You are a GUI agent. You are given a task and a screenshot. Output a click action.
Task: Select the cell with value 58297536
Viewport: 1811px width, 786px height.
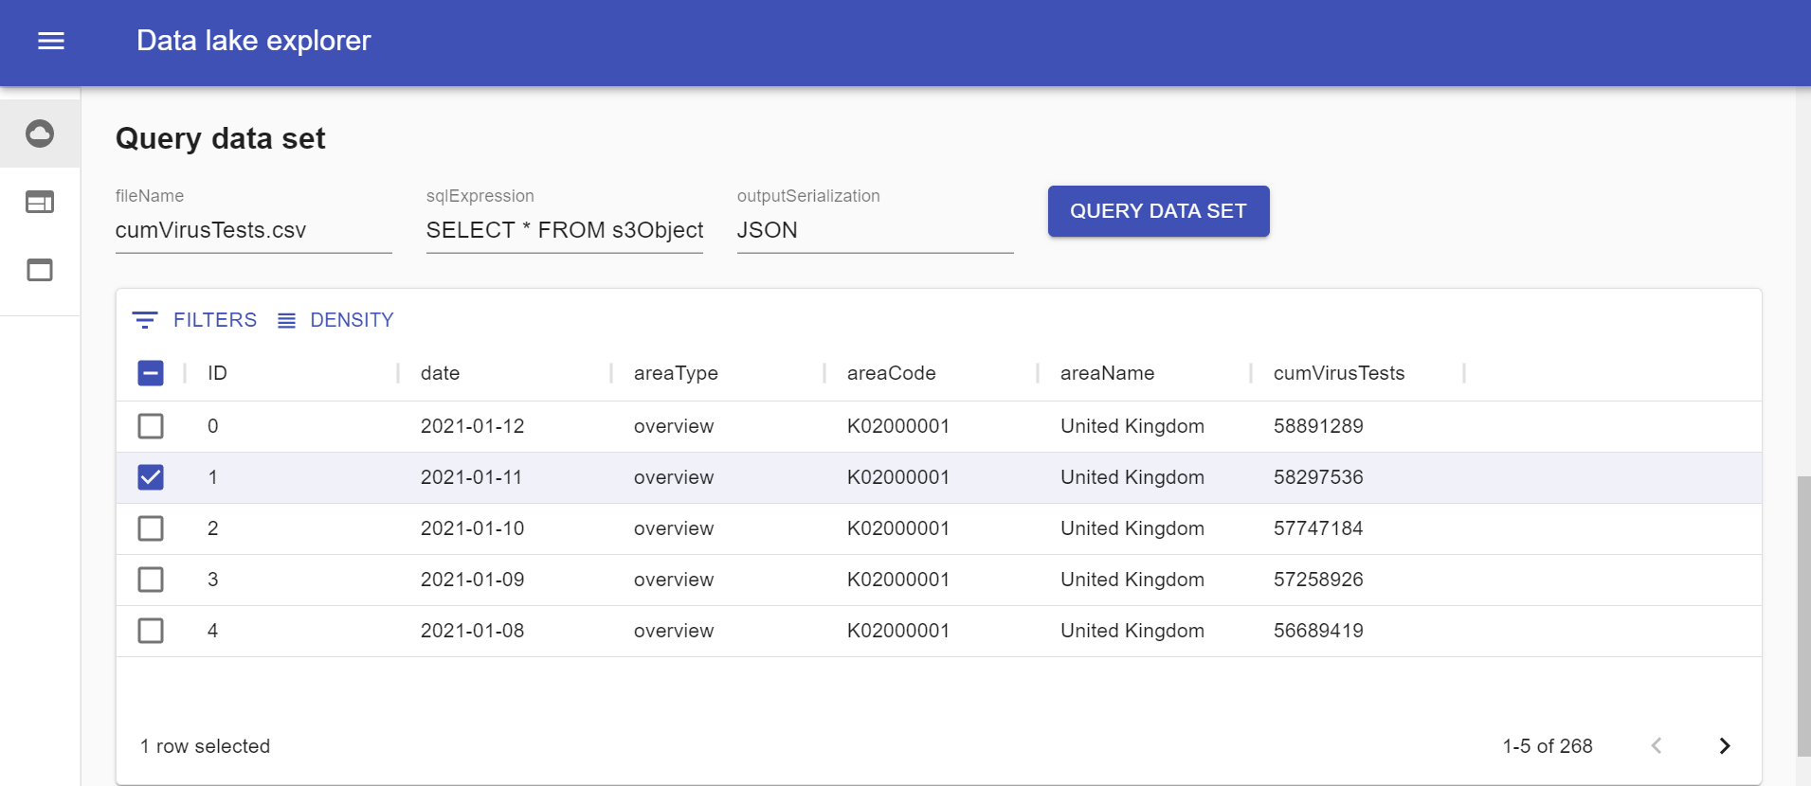click(1318, 477)
